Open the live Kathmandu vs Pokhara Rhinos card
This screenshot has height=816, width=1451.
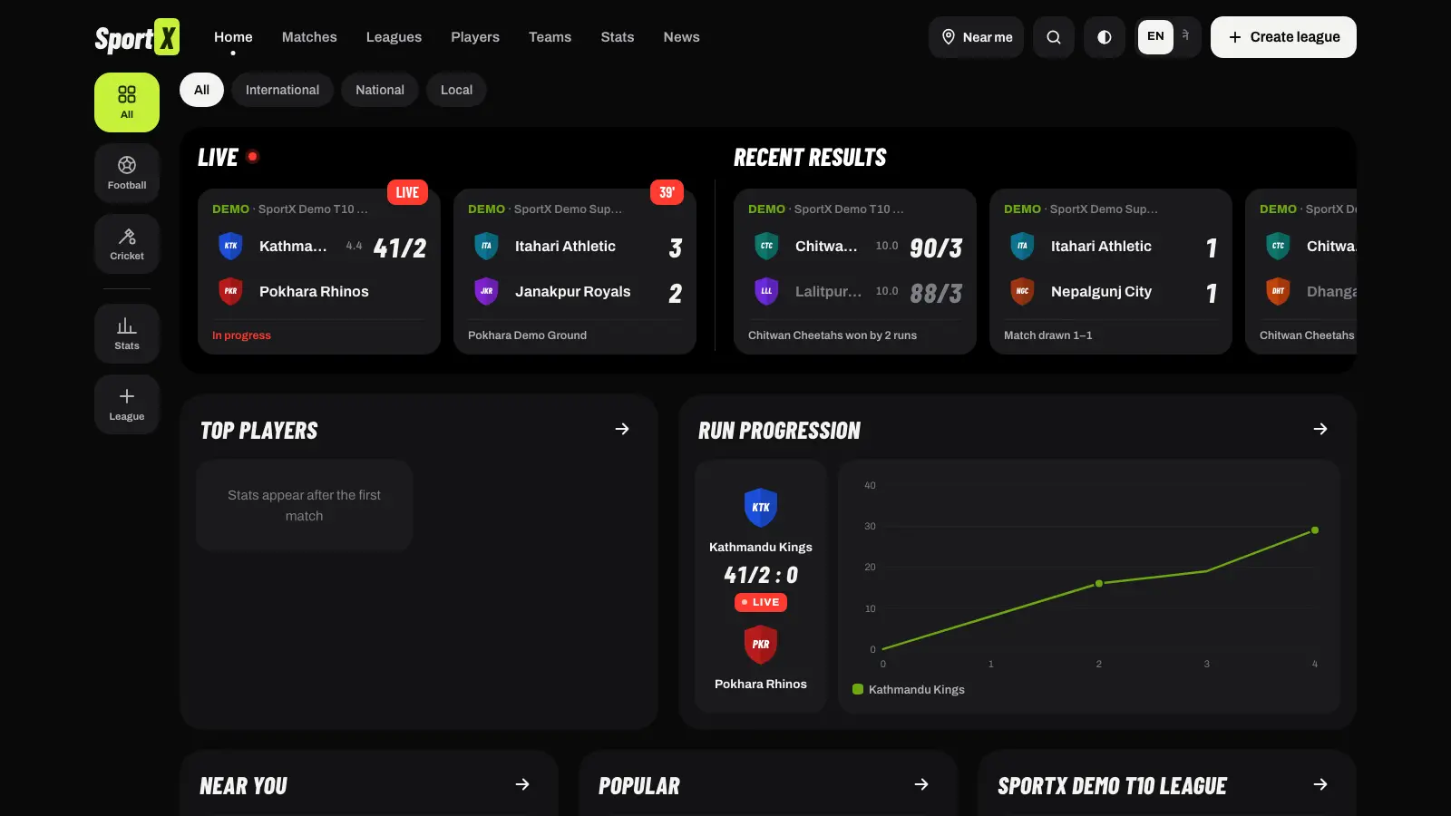pyautogui.click(x=319, y=271)
